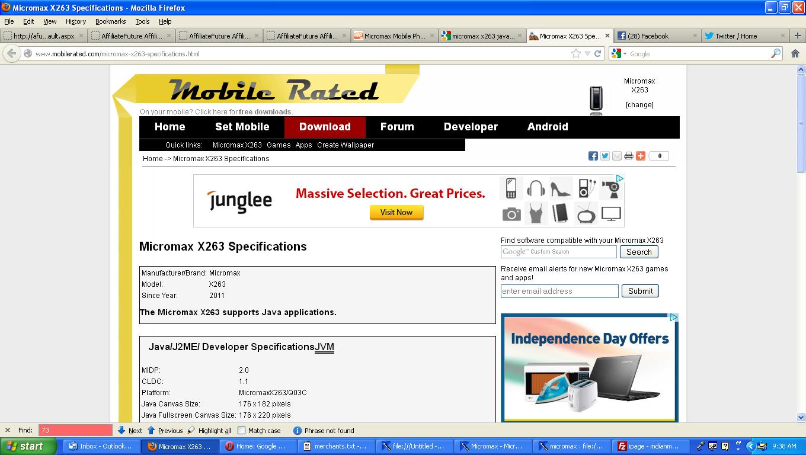Share page via Twitter icon
The image size is (806, 455).
pos(604,156)
